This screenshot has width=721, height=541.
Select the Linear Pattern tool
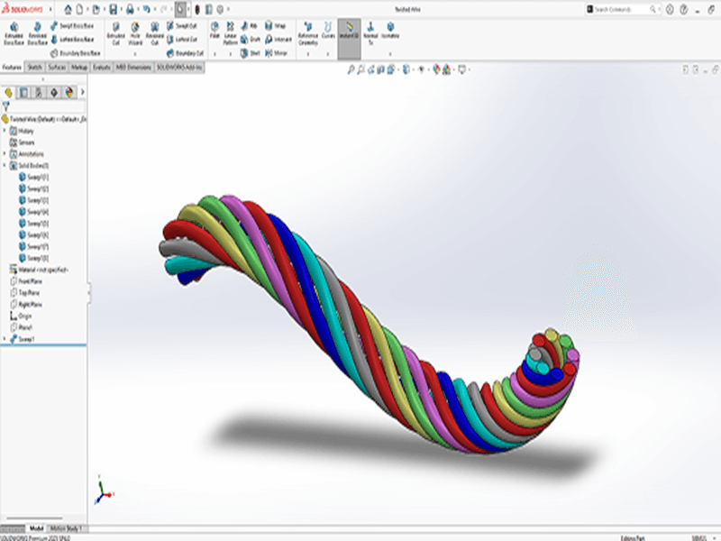231,30
